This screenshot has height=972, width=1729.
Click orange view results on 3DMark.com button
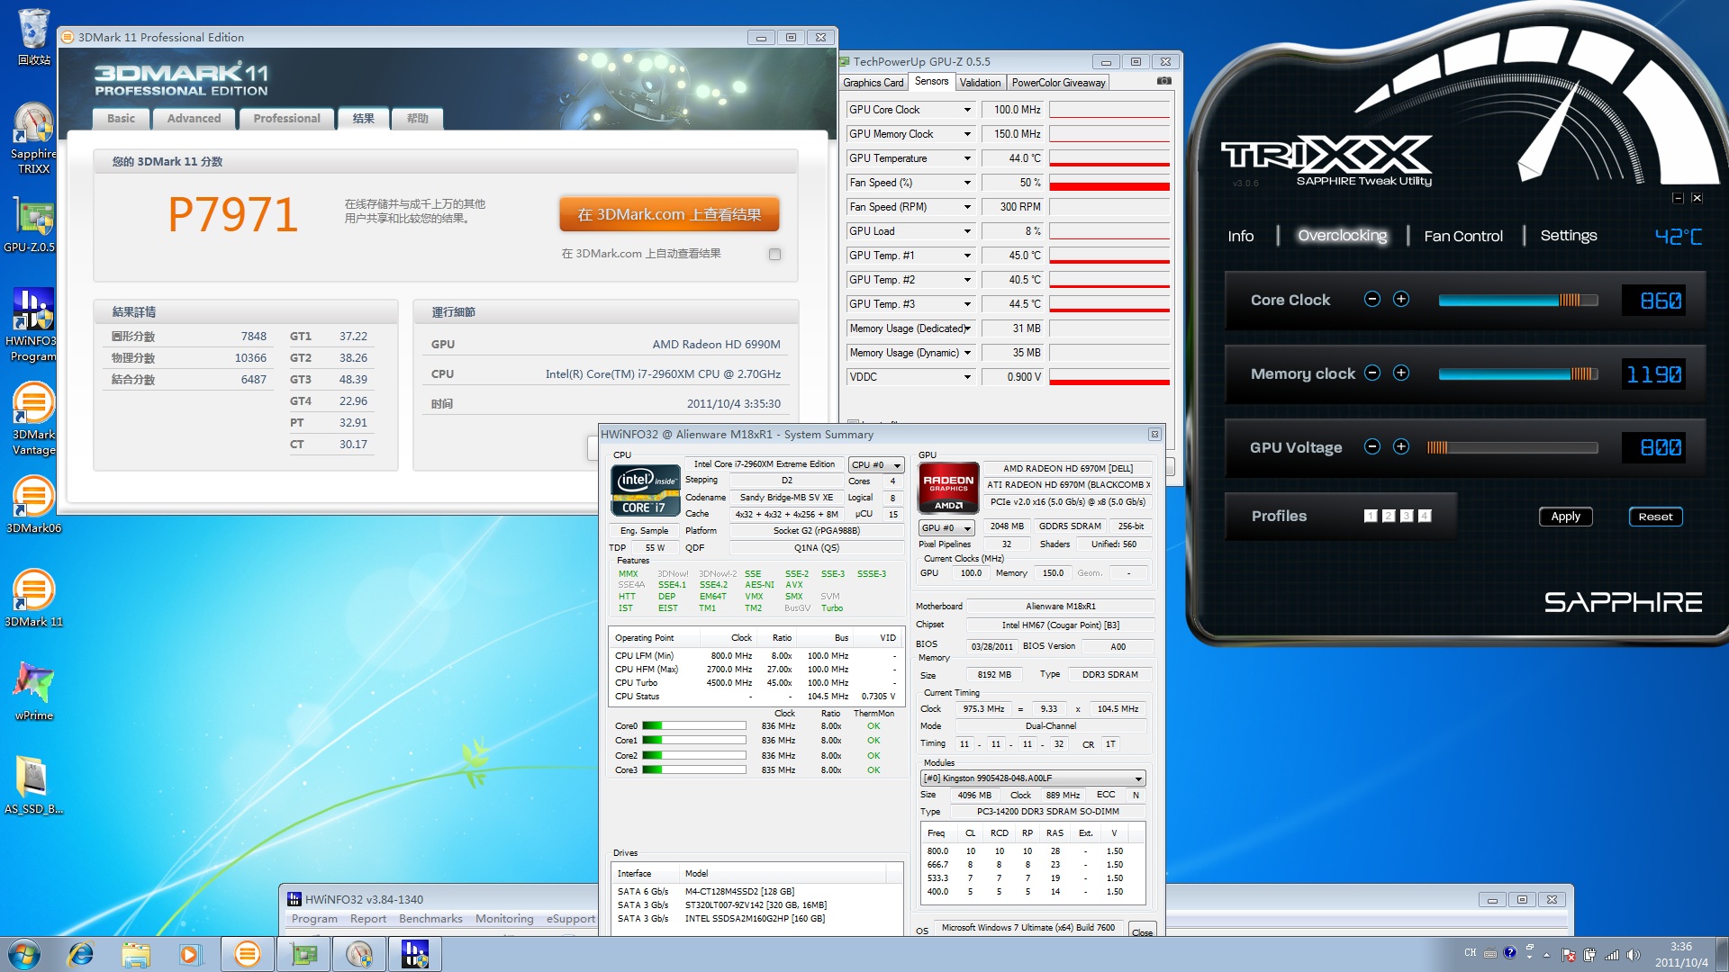point(669,214)
